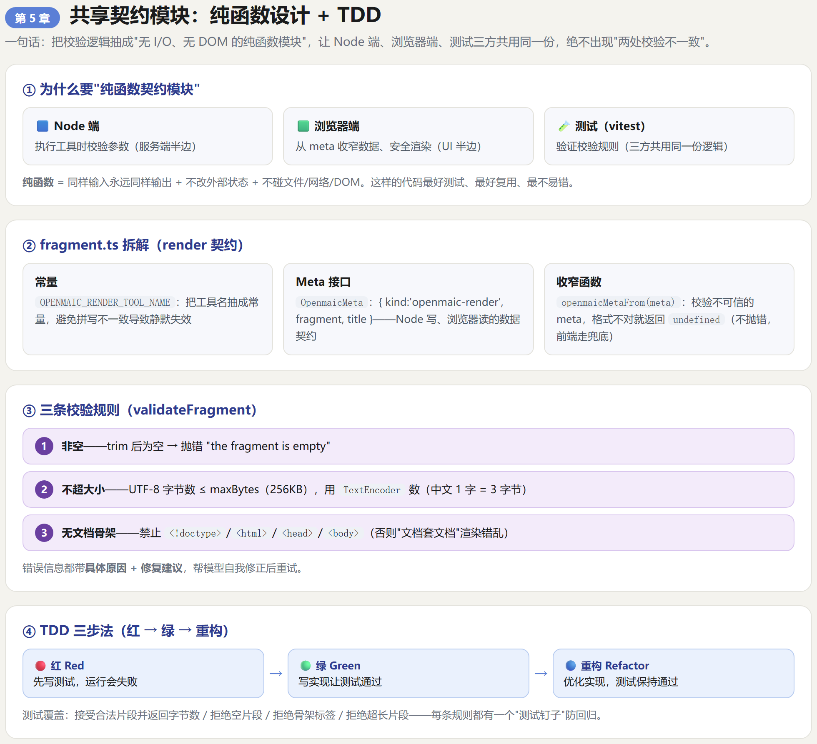Click the Meta 接口 card heading
Screen dimensions: 817x744
tap(323, 282)
